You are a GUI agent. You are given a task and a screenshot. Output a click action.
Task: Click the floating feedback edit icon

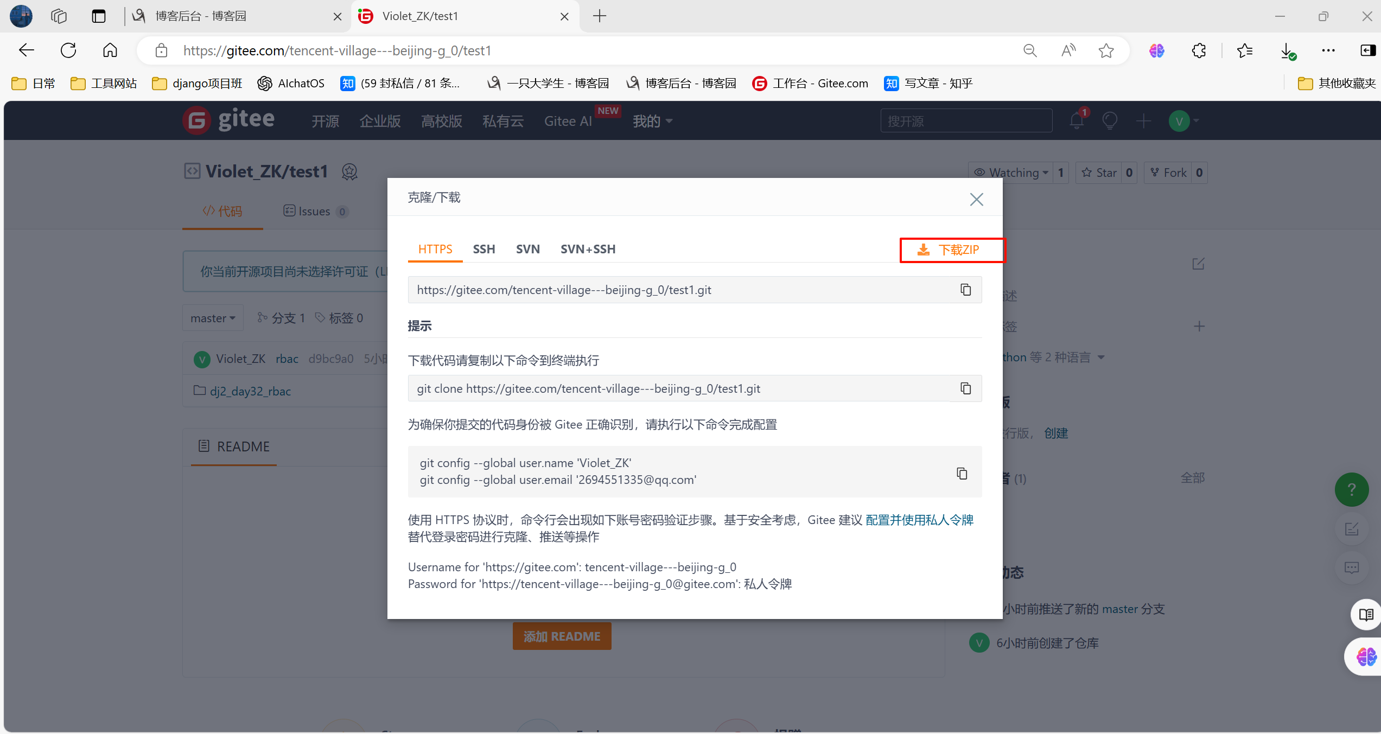pyautogui.click(x=1352, y=529)
